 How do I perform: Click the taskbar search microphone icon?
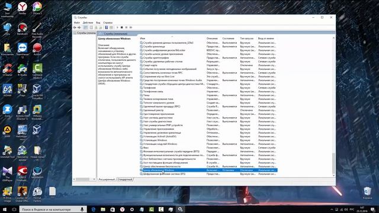click(82, 209)
